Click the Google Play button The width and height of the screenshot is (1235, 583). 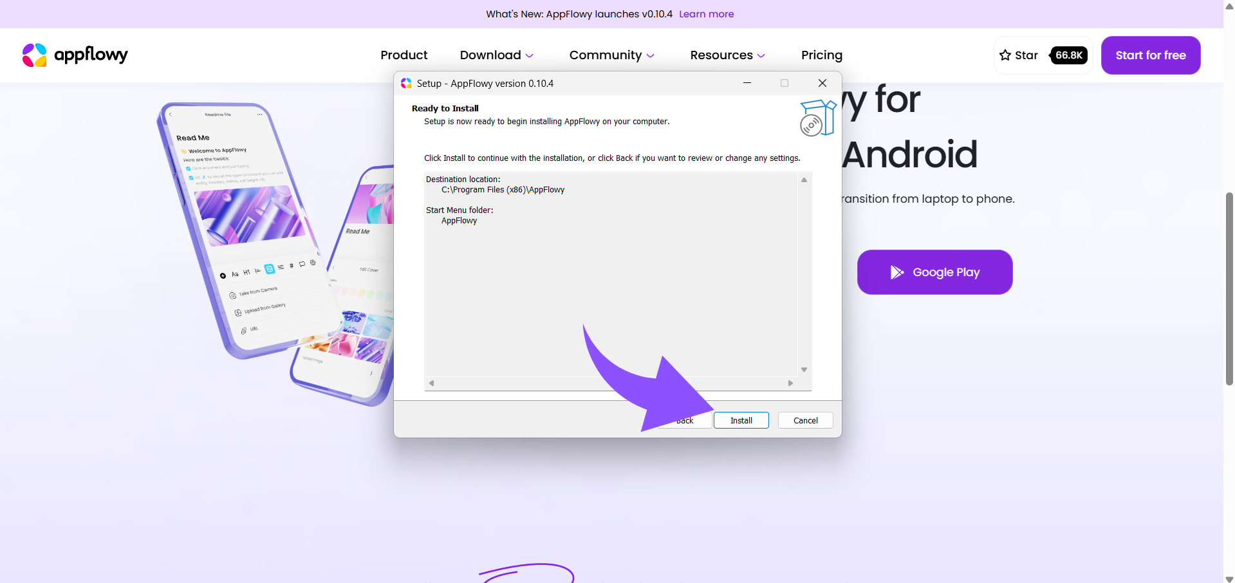[934, 272]
